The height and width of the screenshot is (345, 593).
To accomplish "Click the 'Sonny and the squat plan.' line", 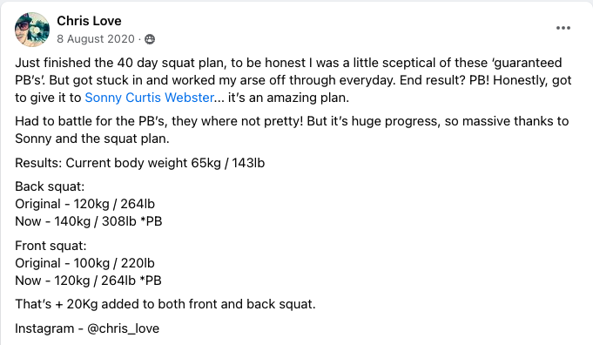I will point(92,139).
